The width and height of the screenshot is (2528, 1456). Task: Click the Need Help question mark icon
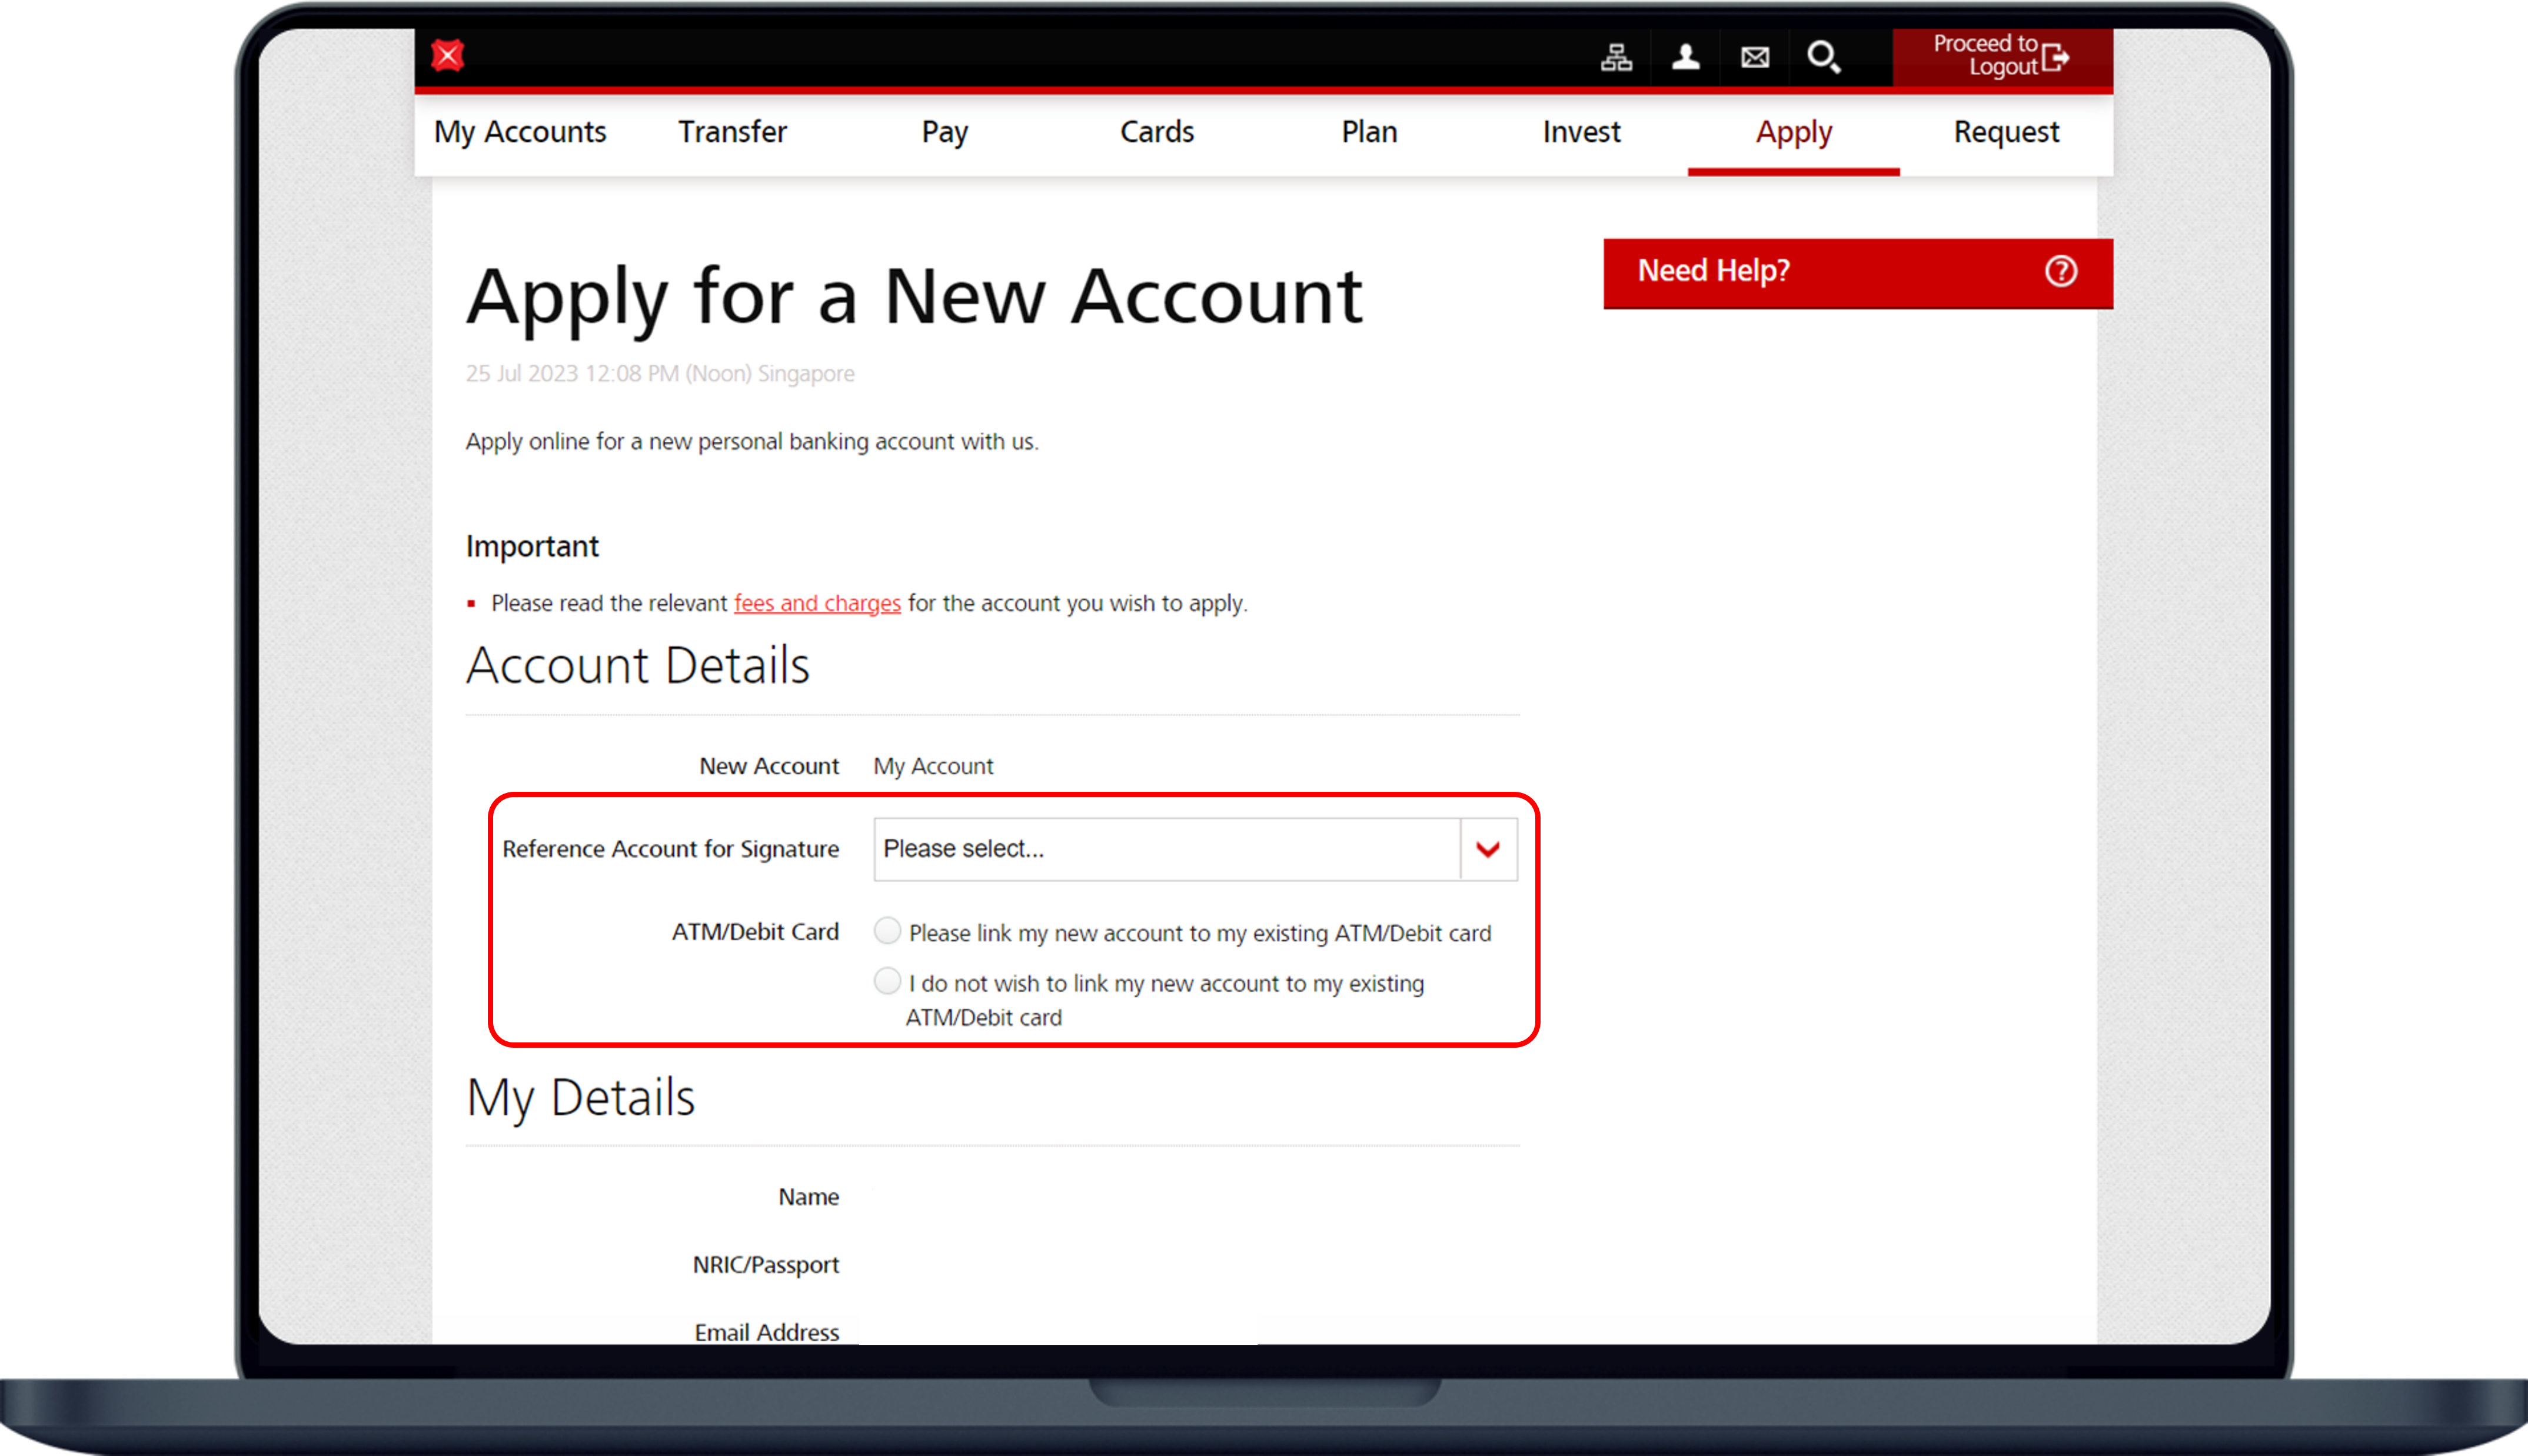click(2061, 271)
